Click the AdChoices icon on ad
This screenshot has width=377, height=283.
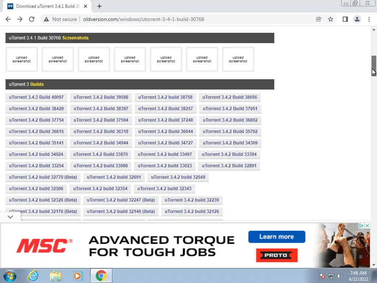pyautogui.click(x=361, y=226)
